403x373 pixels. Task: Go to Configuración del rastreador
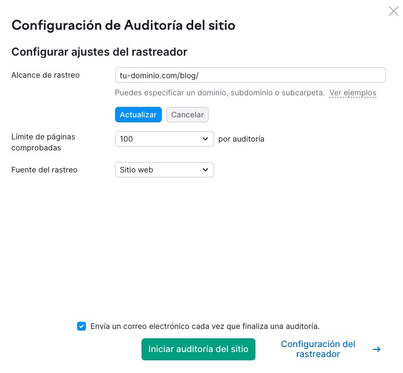[x=318, y=349]
